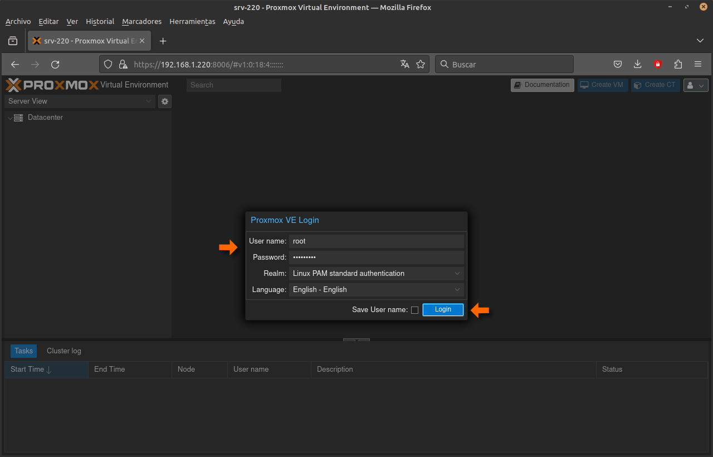The width and height of the screenshot is (713, 457).
Task: Open a new tab with plus
Action: coord(163,41)
